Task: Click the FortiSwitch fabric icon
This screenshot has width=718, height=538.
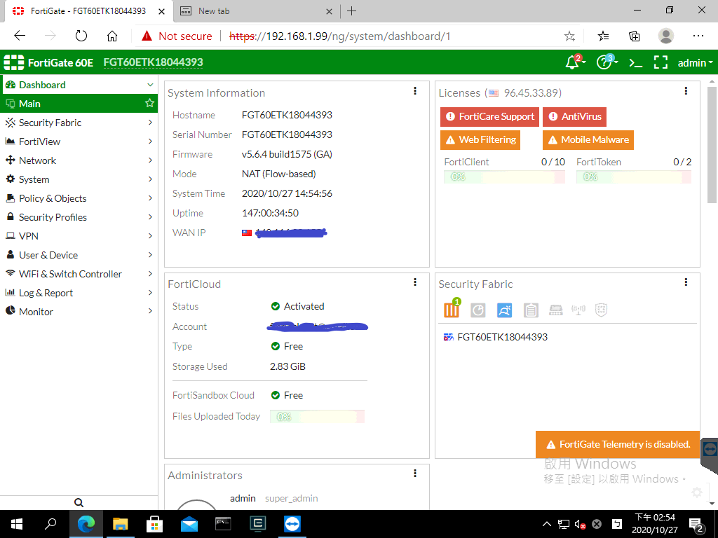Action: (555, 310)
